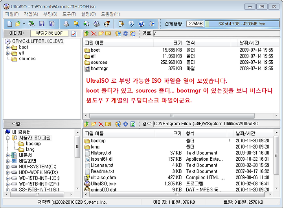The image size is (283, 208).
Task: Open the 도움말(H) menu
Action: coord(110,14)
